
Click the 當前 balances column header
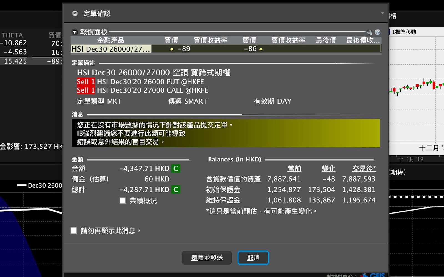coord(294,168)
